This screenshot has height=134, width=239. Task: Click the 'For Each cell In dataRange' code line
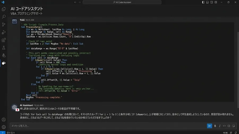(x=42, y=58)
